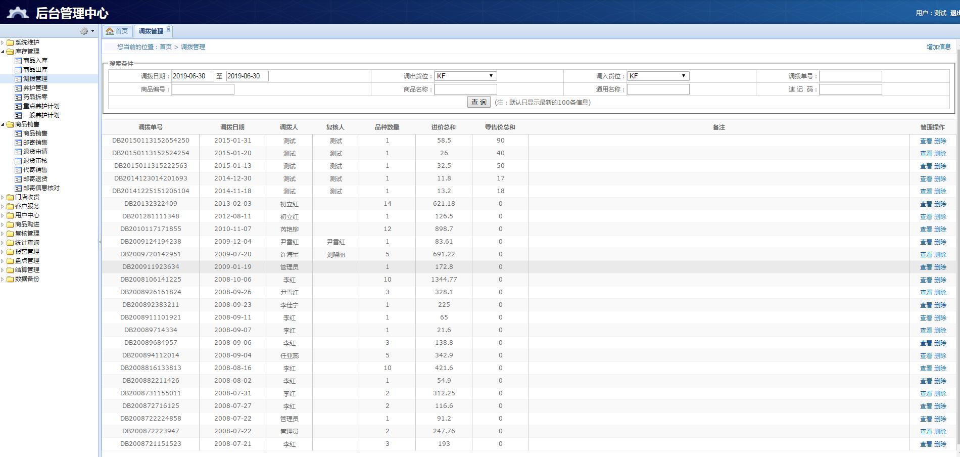Image resolution: width=960 pixels, height=457 pixels.
Task: Collapse the 商品销售 tree node
Action: tap(3, 124)
